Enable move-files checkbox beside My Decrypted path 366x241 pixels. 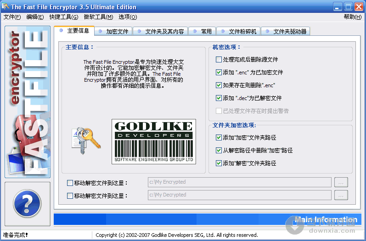[70, 196]
